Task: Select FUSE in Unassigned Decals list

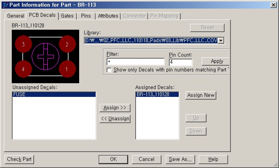Action: click(x=54, y=95)
